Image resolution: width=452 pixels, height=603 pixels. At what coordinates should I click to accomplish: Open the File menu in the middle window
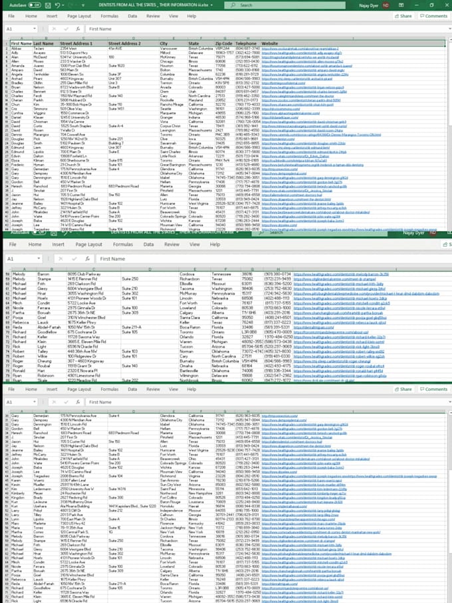[x=13, y=244]
